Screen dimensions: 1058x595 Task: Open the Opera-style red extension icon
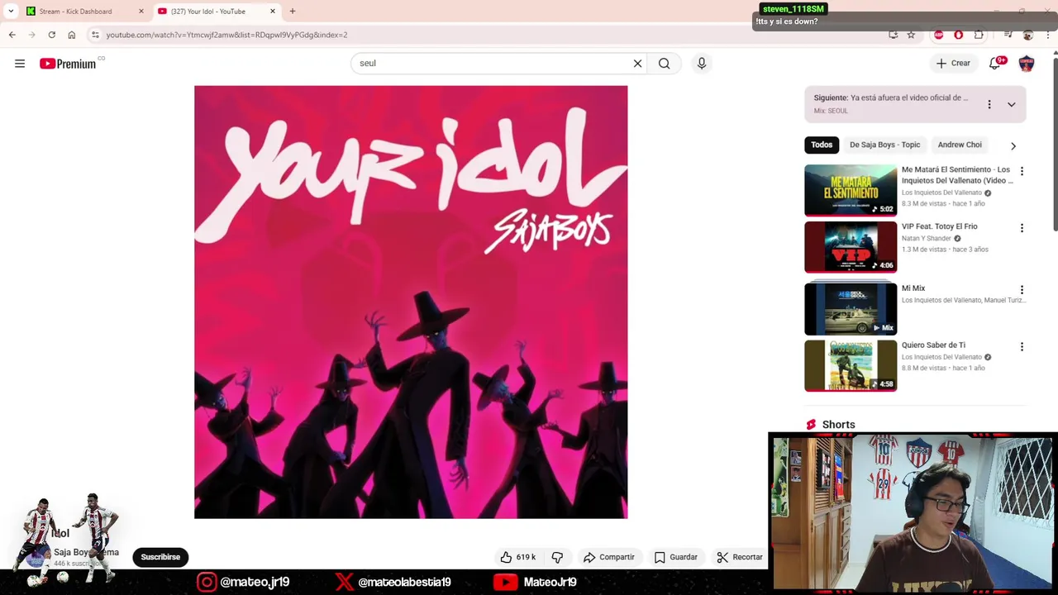(958, 35)
